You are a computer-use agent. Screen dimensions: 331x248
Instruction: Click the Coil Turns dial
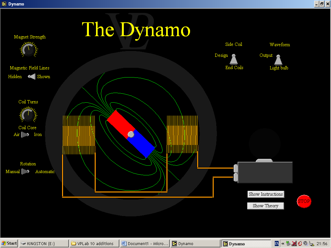(28, 115)
